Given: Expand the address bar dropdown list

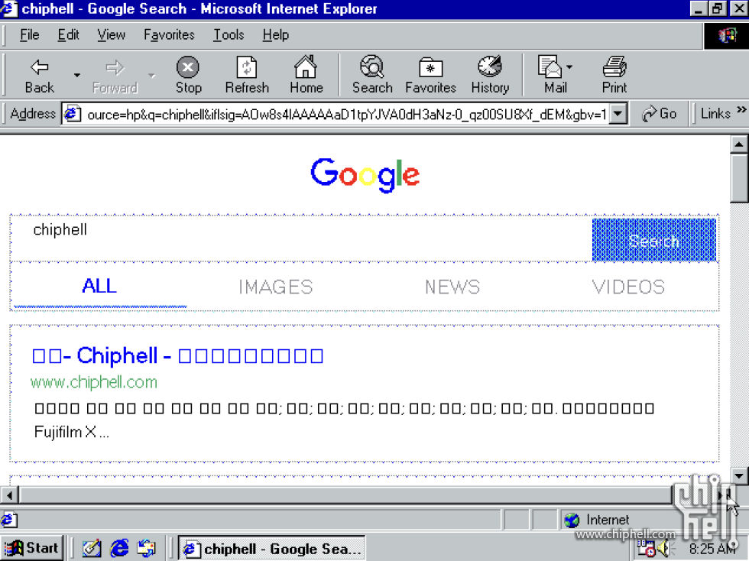Looking at the screenshot, I should tap(618, 114).
